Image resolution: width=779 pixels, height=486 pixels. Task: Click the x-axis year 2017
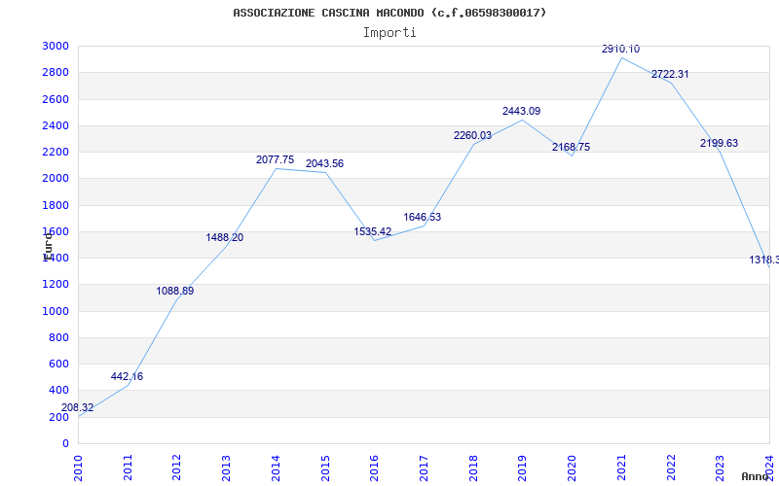pyautogui.click(x=424, y=469)
